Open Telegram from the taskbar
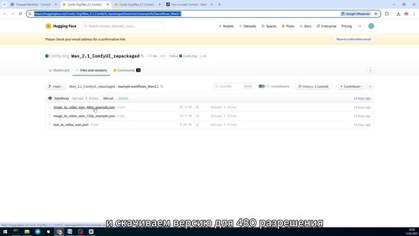The height and width of the screenshot is (236, 419). click(38, 231)
